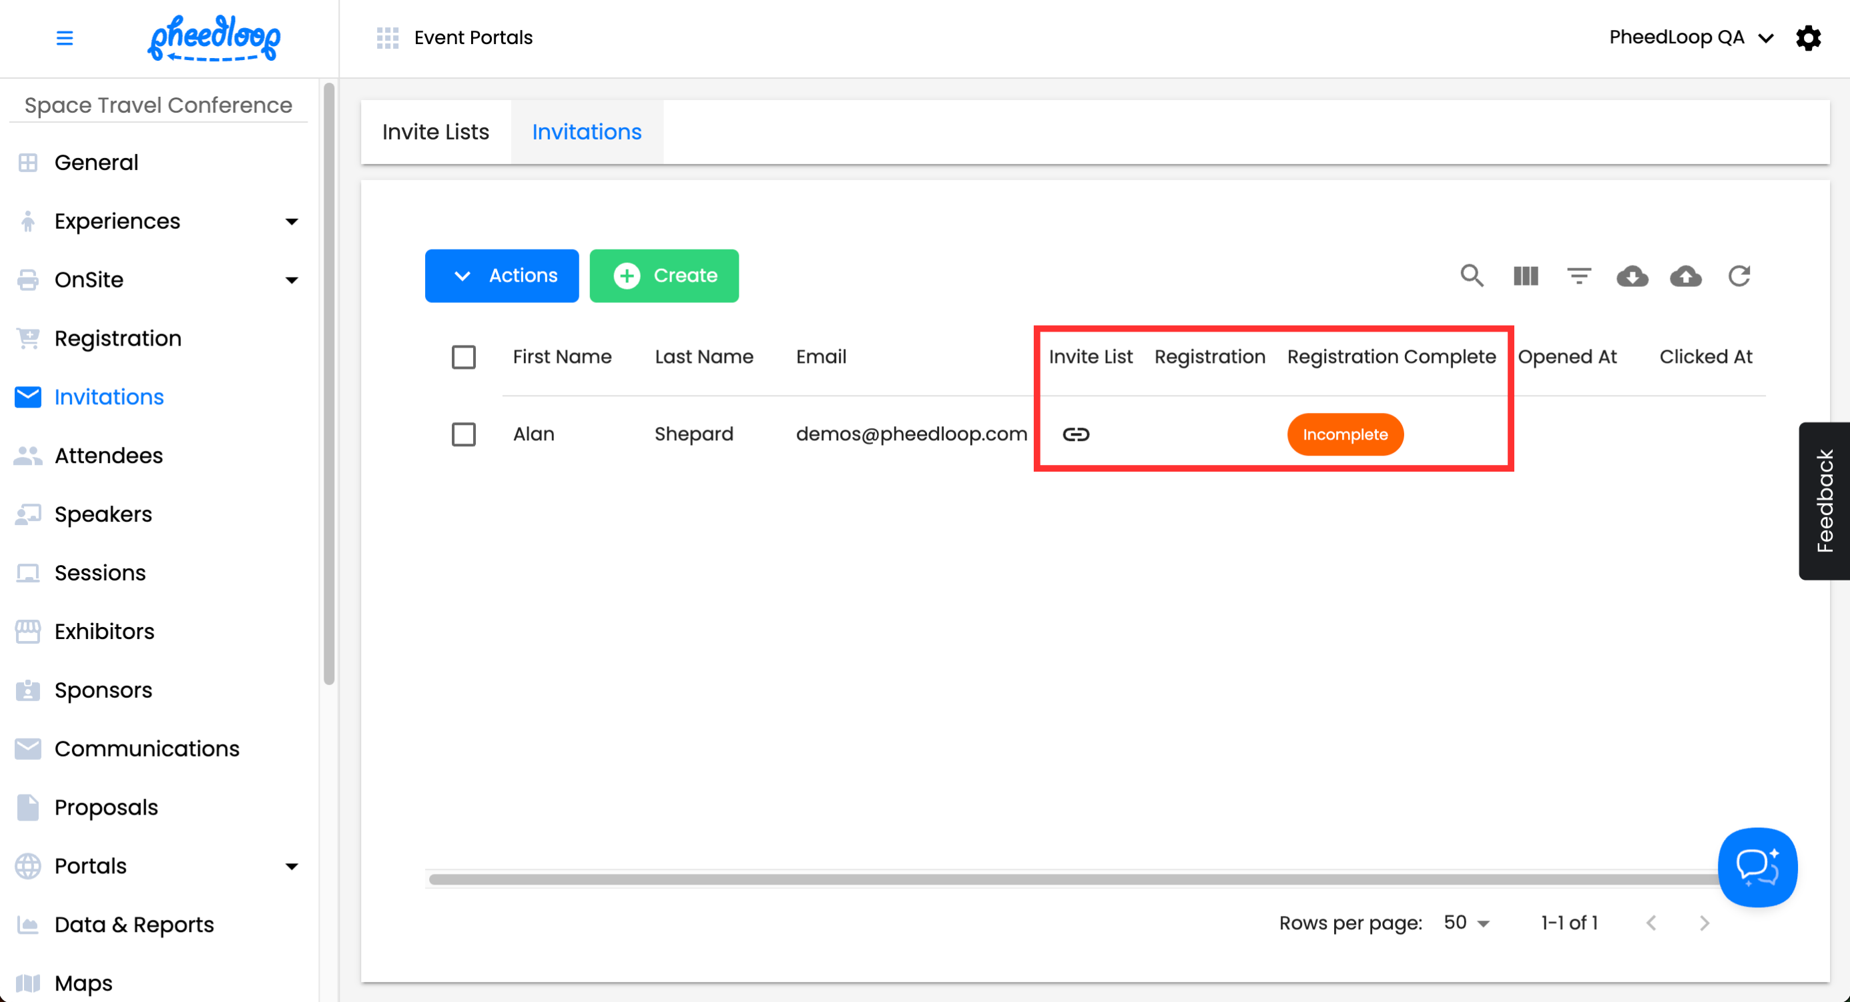Select the Alan Shepard row checkbox
Screen dimensions: 1850x1002
point(463,434)
